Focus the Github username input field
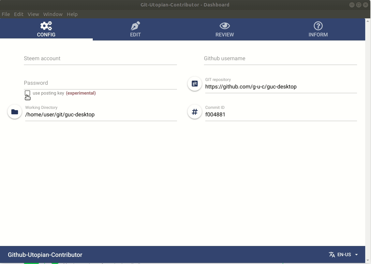The height and width of the screenshot is (264, 371). [280, 59]
